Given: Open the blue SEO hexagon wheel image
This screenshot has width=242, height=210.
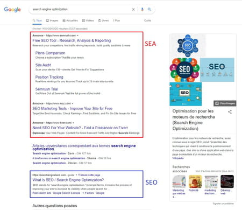Looking at the screenshot, I should pyautogui.click(x=188, y=46).
